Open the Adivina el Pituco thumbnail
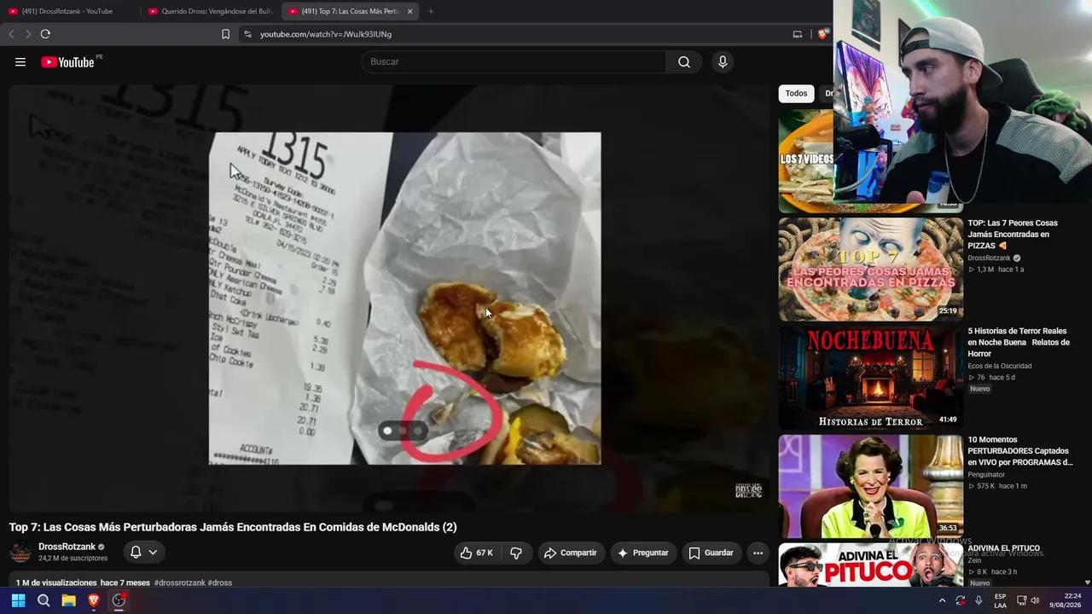 870,565
